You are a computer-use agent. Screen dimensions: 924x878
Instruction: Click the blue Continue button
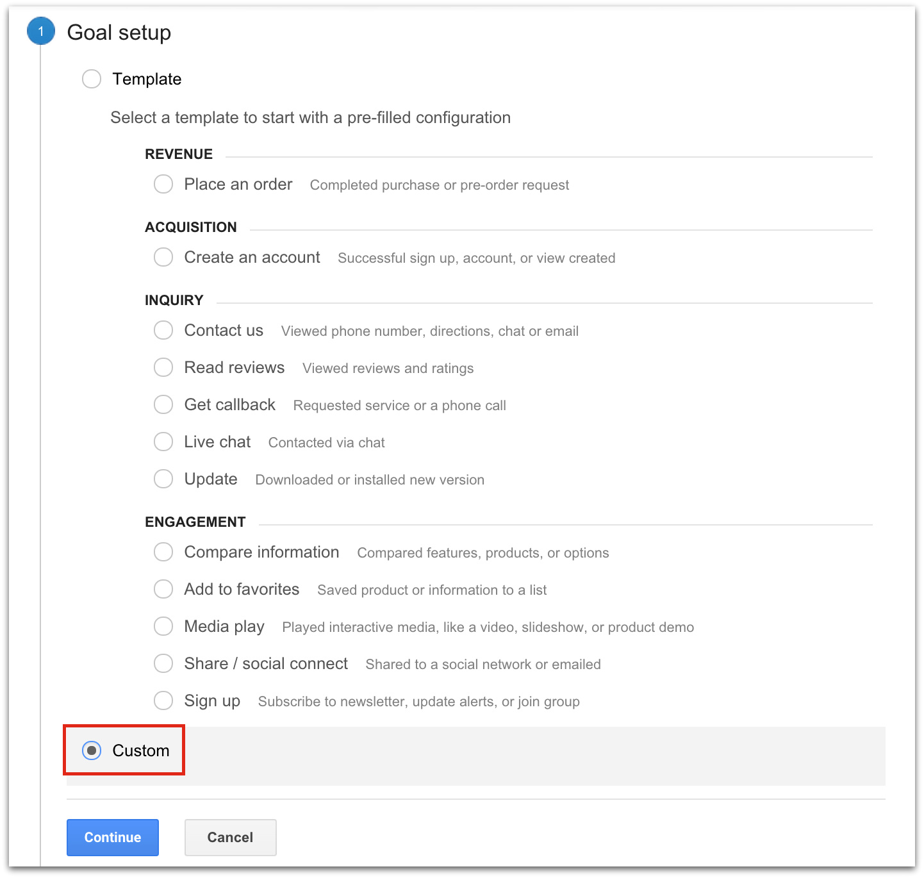pyautogui.click(x=113, y=838)
